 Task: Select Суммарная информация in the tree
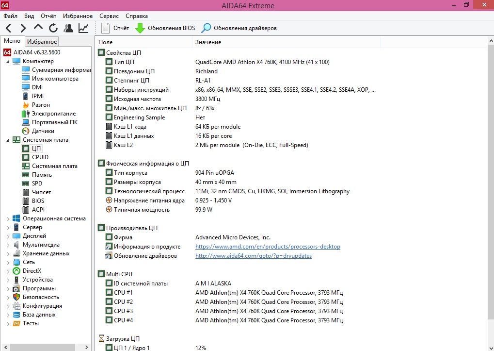point(61,70)
